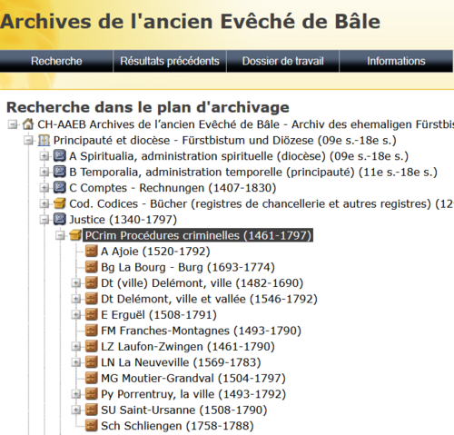This screenshot has width=454, height=435.
Task: Select Cod. Codices - Bücher entry
Action: click(262, 203)
